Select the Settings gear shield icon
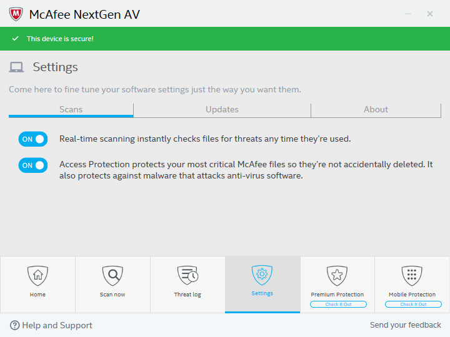Image resolution: width=450 pixels, height=337 pixels. pyautogui.click(x=262, y=275)
